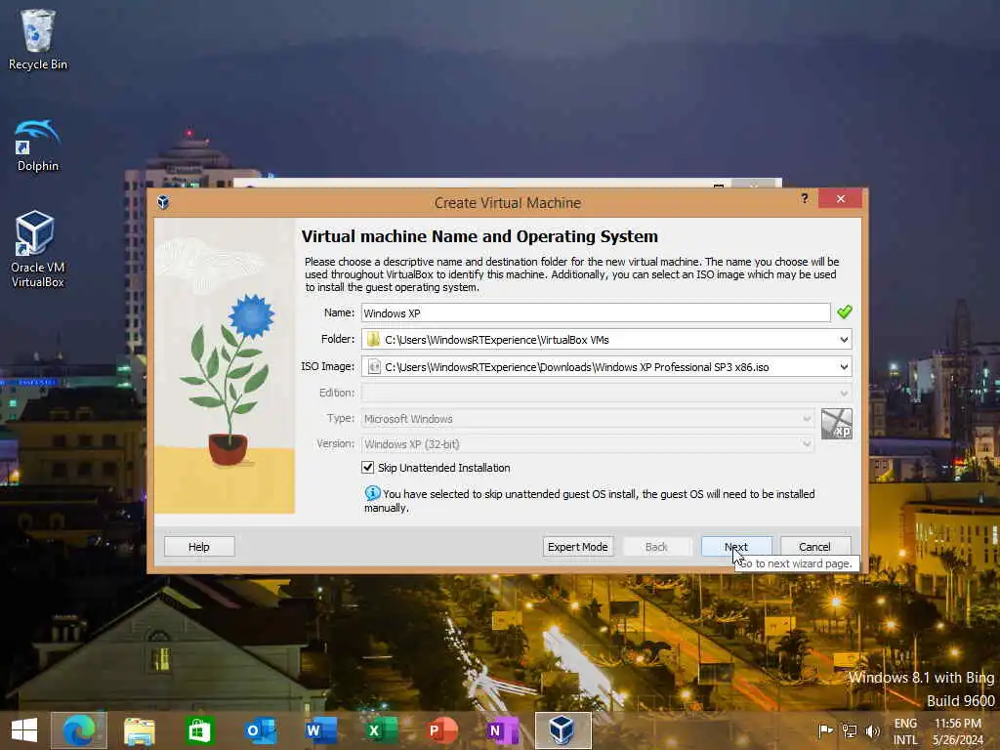The image size is (1000, 750).
Task: Uncheck Skip Unattended Installation checkbox
Action: [368, 468]
